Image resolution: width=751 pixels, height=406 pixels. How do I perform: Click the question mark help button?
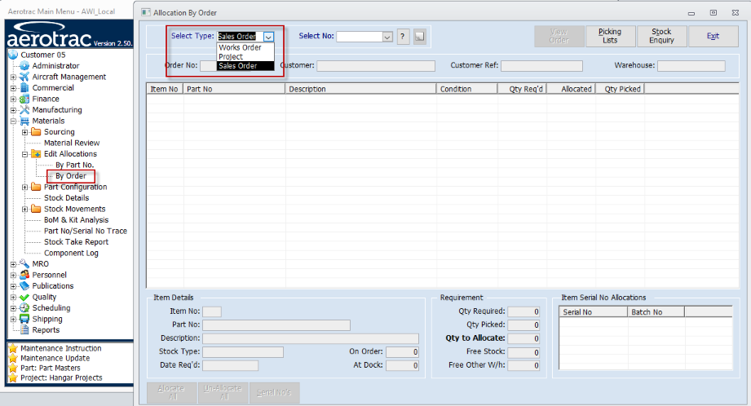(404, 37)
